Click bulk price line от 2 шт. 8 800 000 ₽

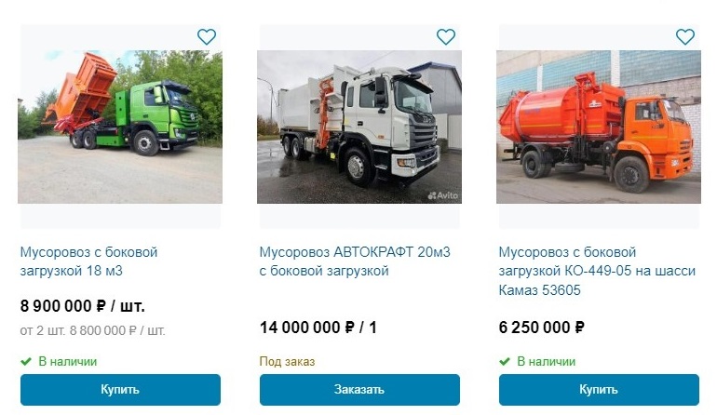point(92,330)
